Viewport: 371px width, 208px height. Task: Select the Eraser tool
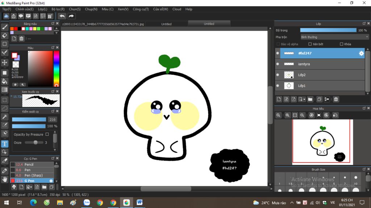coord(4,36)
